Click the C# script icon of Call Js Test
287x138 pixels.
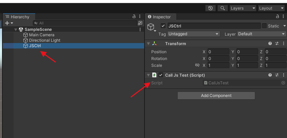point(154,75)
